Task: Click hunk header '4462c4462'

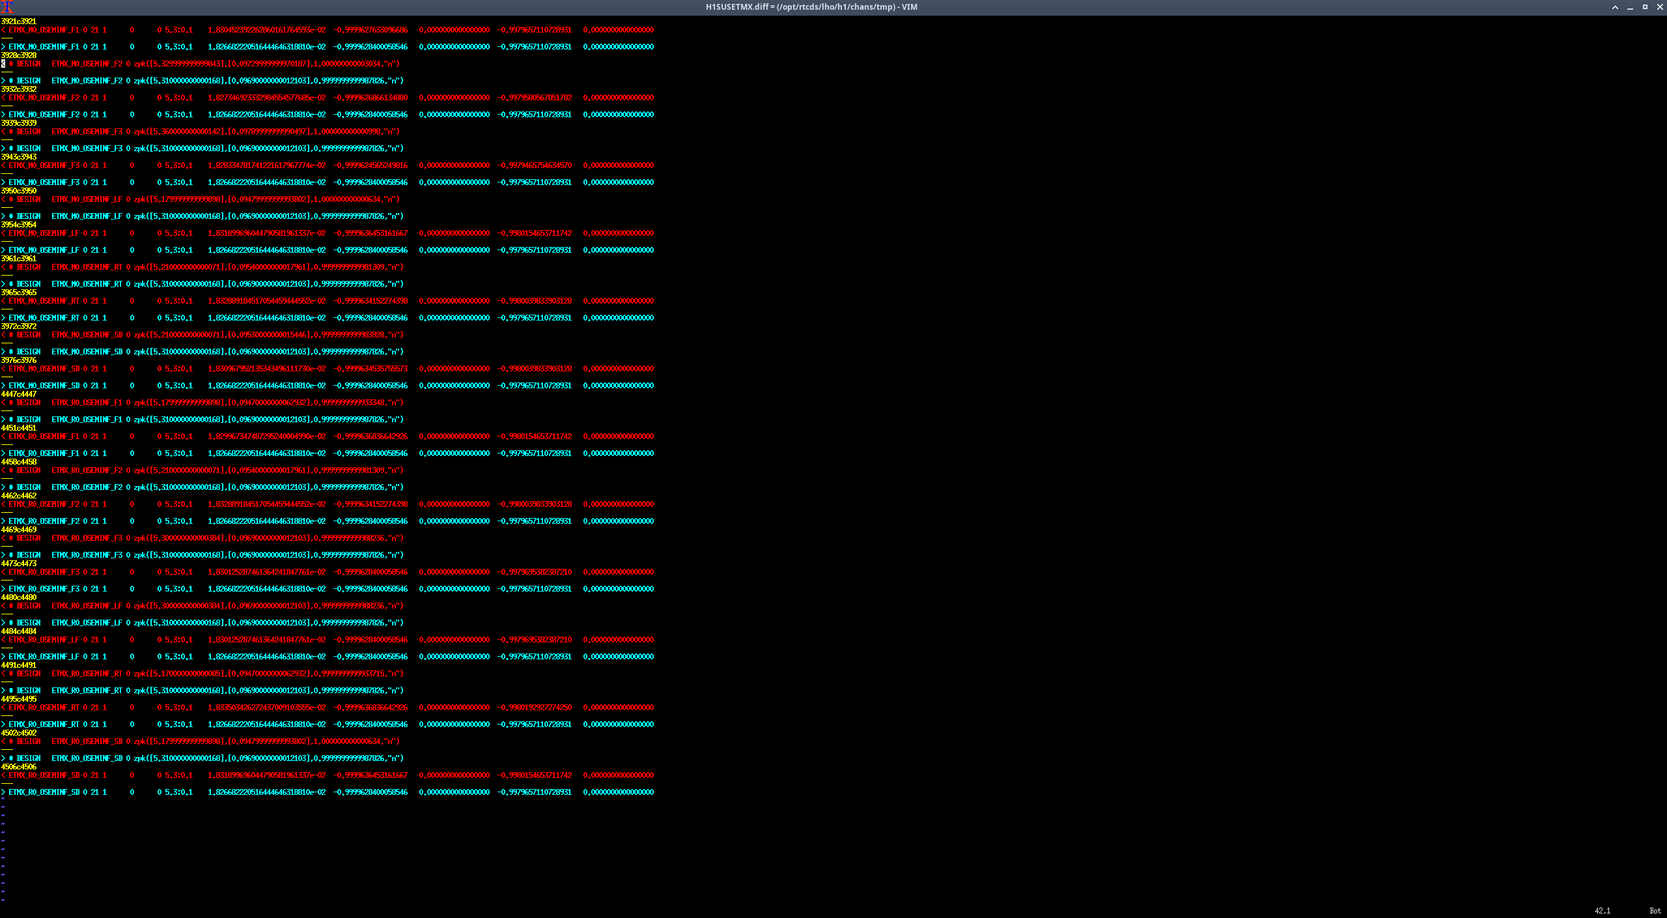Action: click(19, 496)
